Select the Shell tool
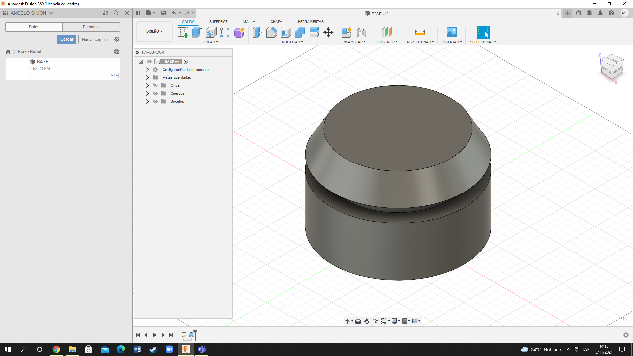The image size is (633, 356). (x=286, y=32)
